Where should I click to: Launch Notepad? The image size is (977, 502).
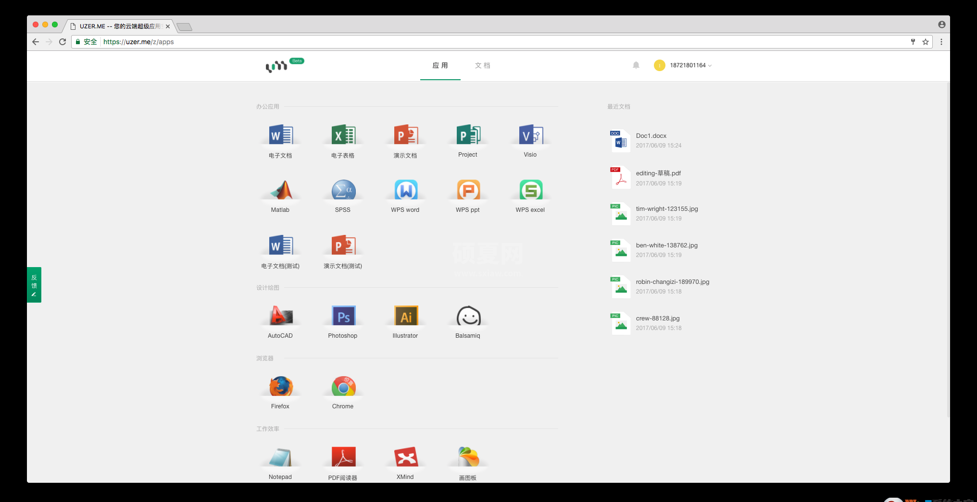point(281,457)
